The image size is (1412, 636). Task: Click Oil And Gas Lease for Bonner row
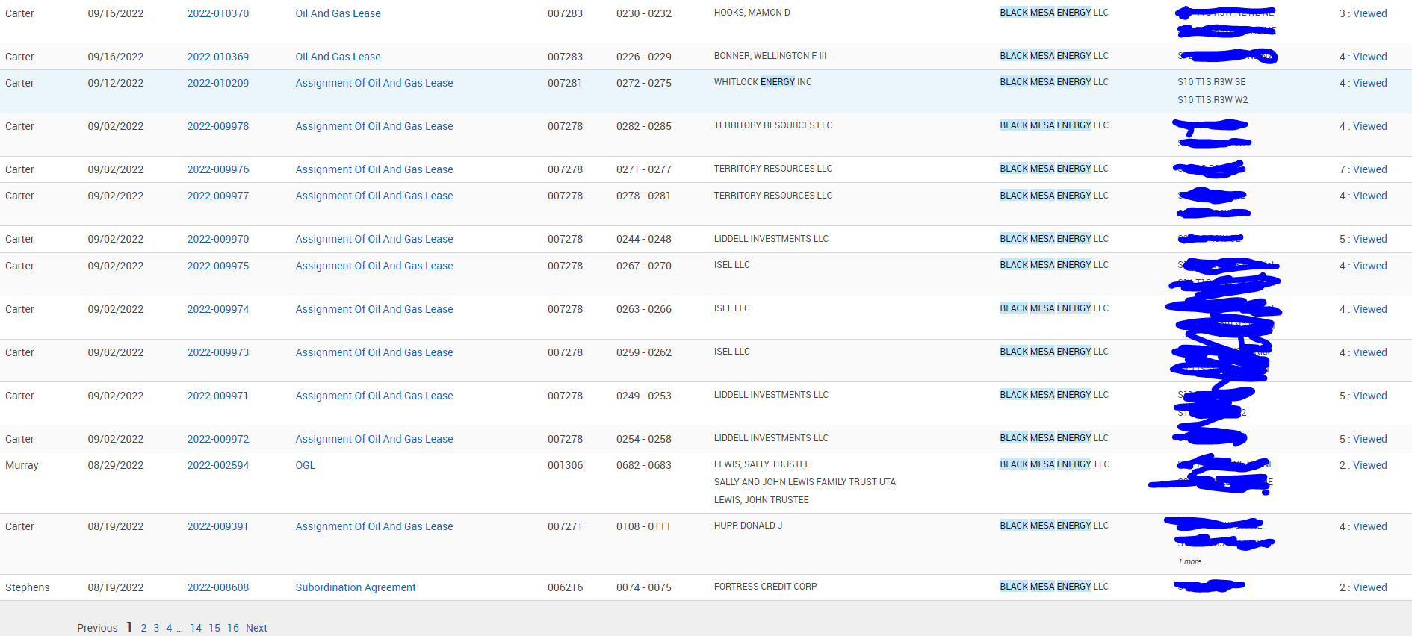[x=338, y=57]
